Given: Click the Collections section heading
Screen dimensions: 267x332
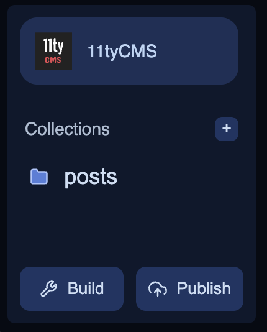Looking at the screenshot, I should coord(67,129).
